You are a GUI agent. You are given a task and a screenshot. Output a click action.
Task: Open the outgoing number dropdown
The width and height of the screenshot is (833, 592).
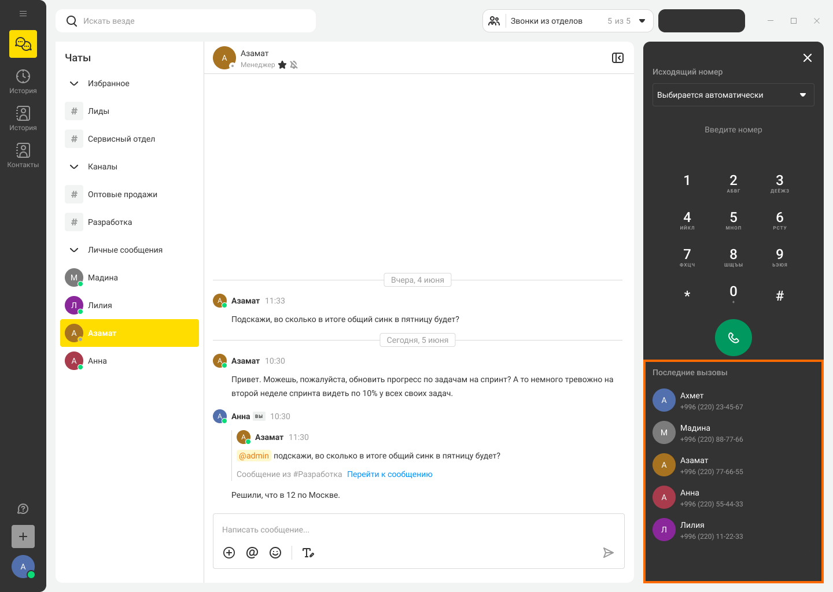(x=734, y=95)
